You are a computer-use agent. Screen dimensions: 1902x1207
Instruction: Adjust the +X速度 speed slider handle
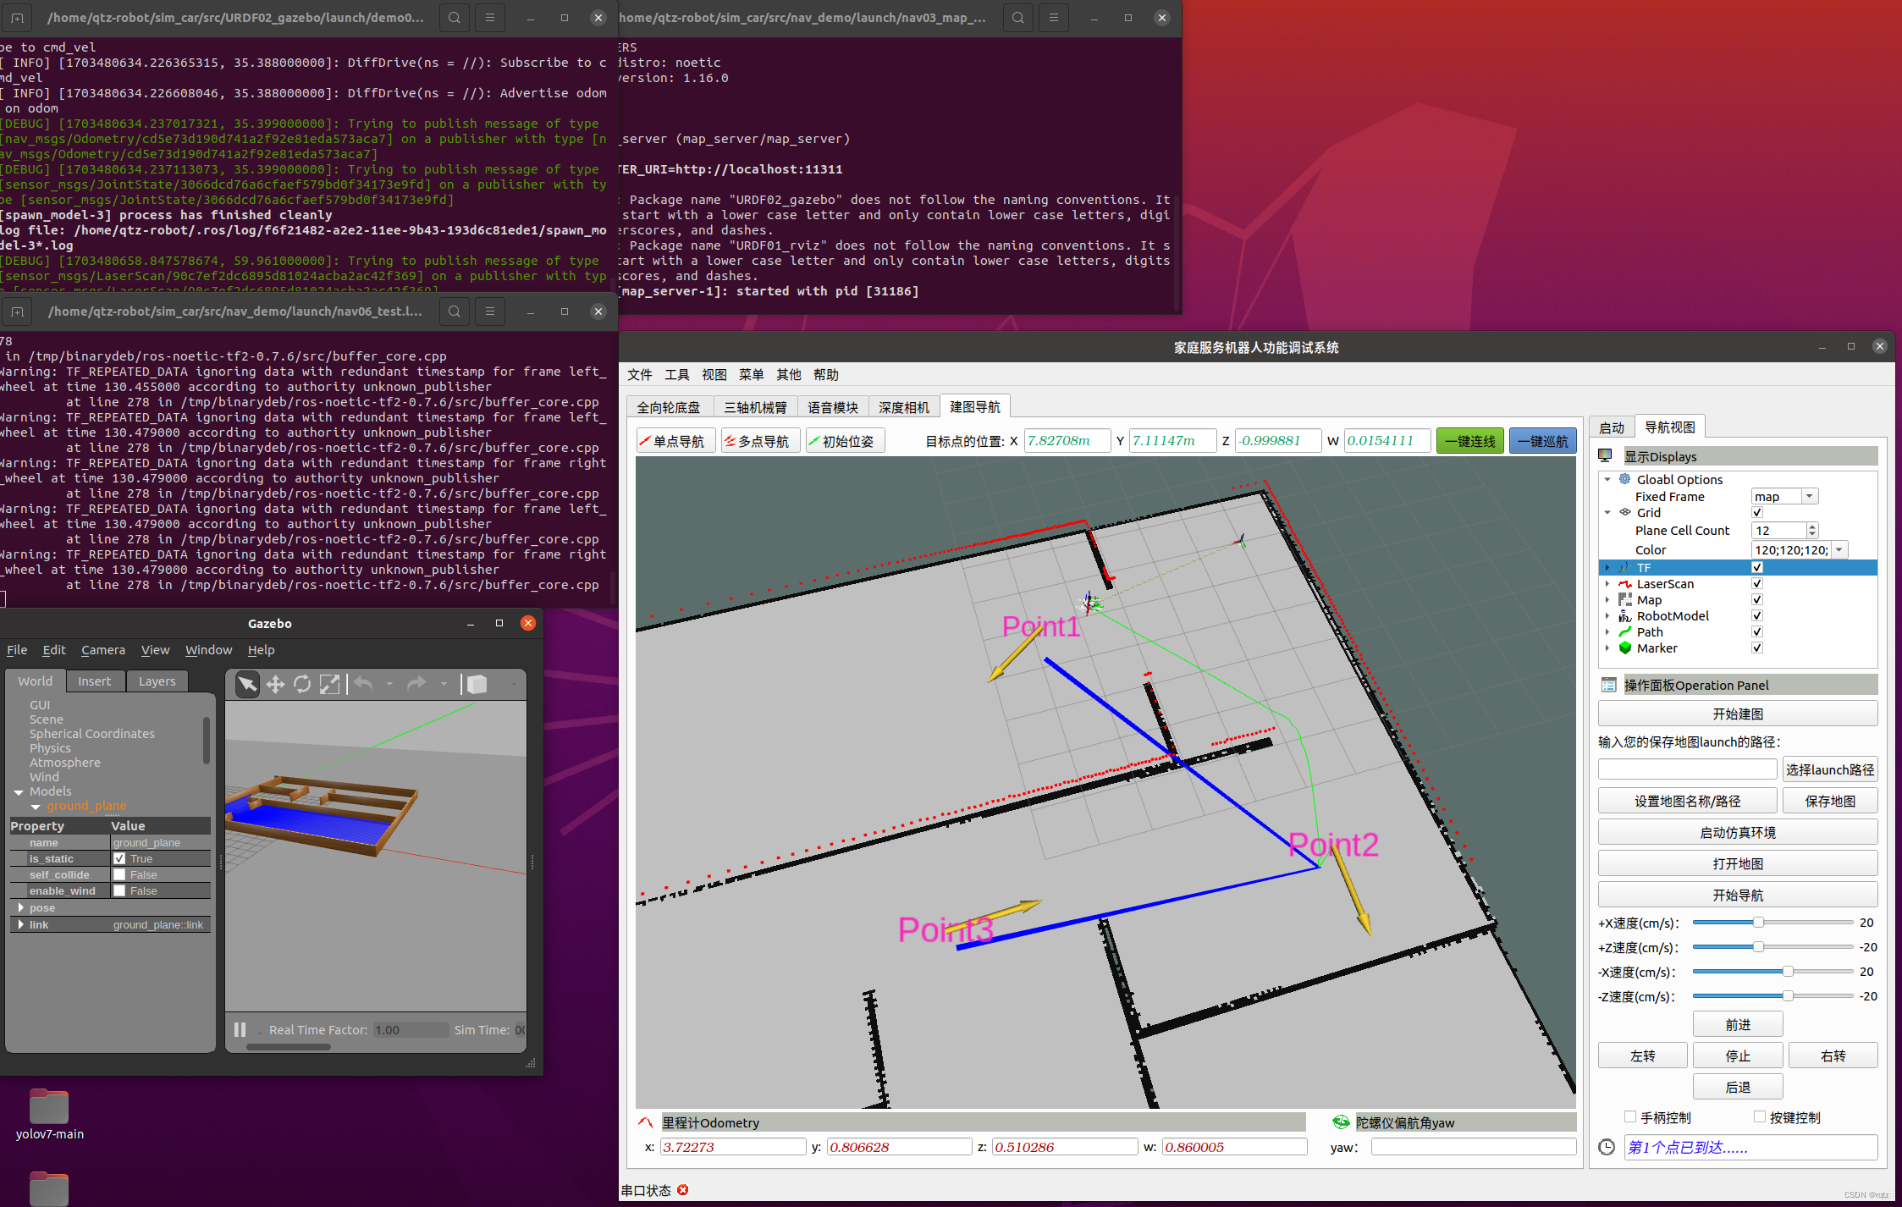(1758, 923)
